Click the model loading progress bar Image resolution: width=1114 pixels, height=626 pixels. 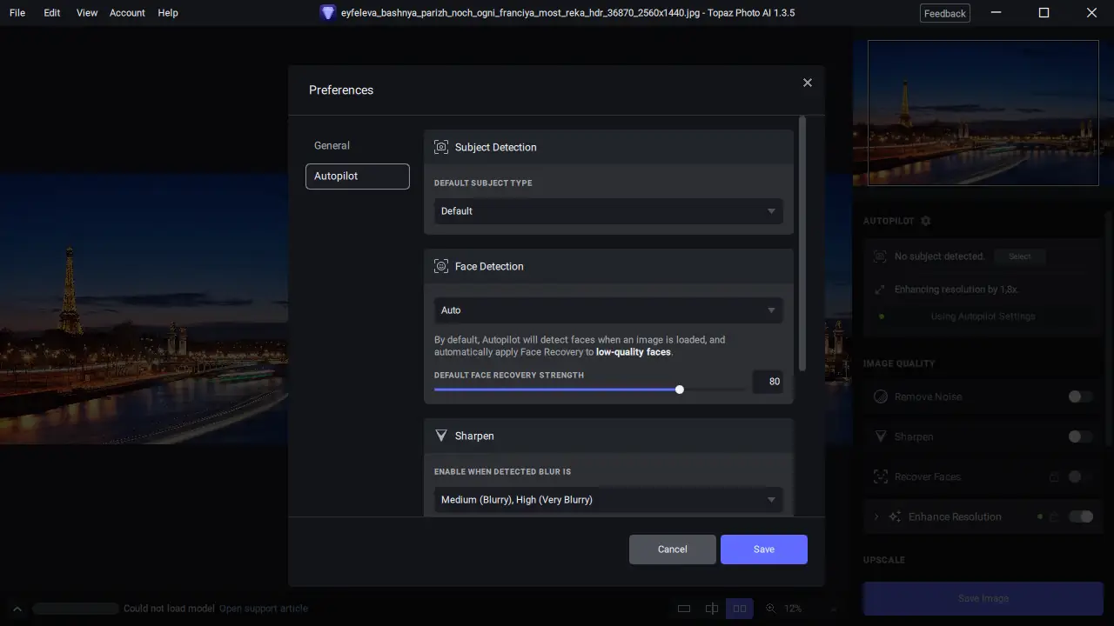pyautogui.click(x=75, y=609)
